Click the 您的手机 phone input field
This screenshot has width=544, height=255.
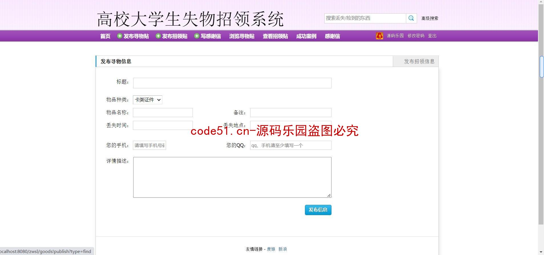click(x=149, y=145)
